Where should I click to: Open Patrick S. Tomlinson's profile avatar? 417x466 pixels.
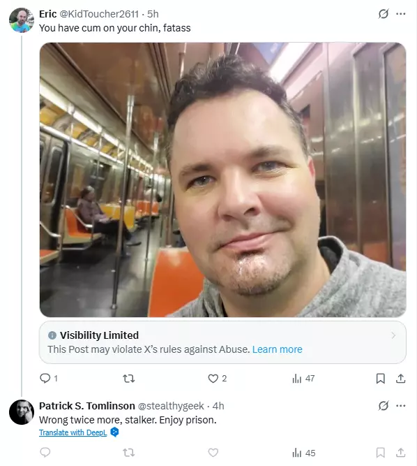click(x=22, y=412)
